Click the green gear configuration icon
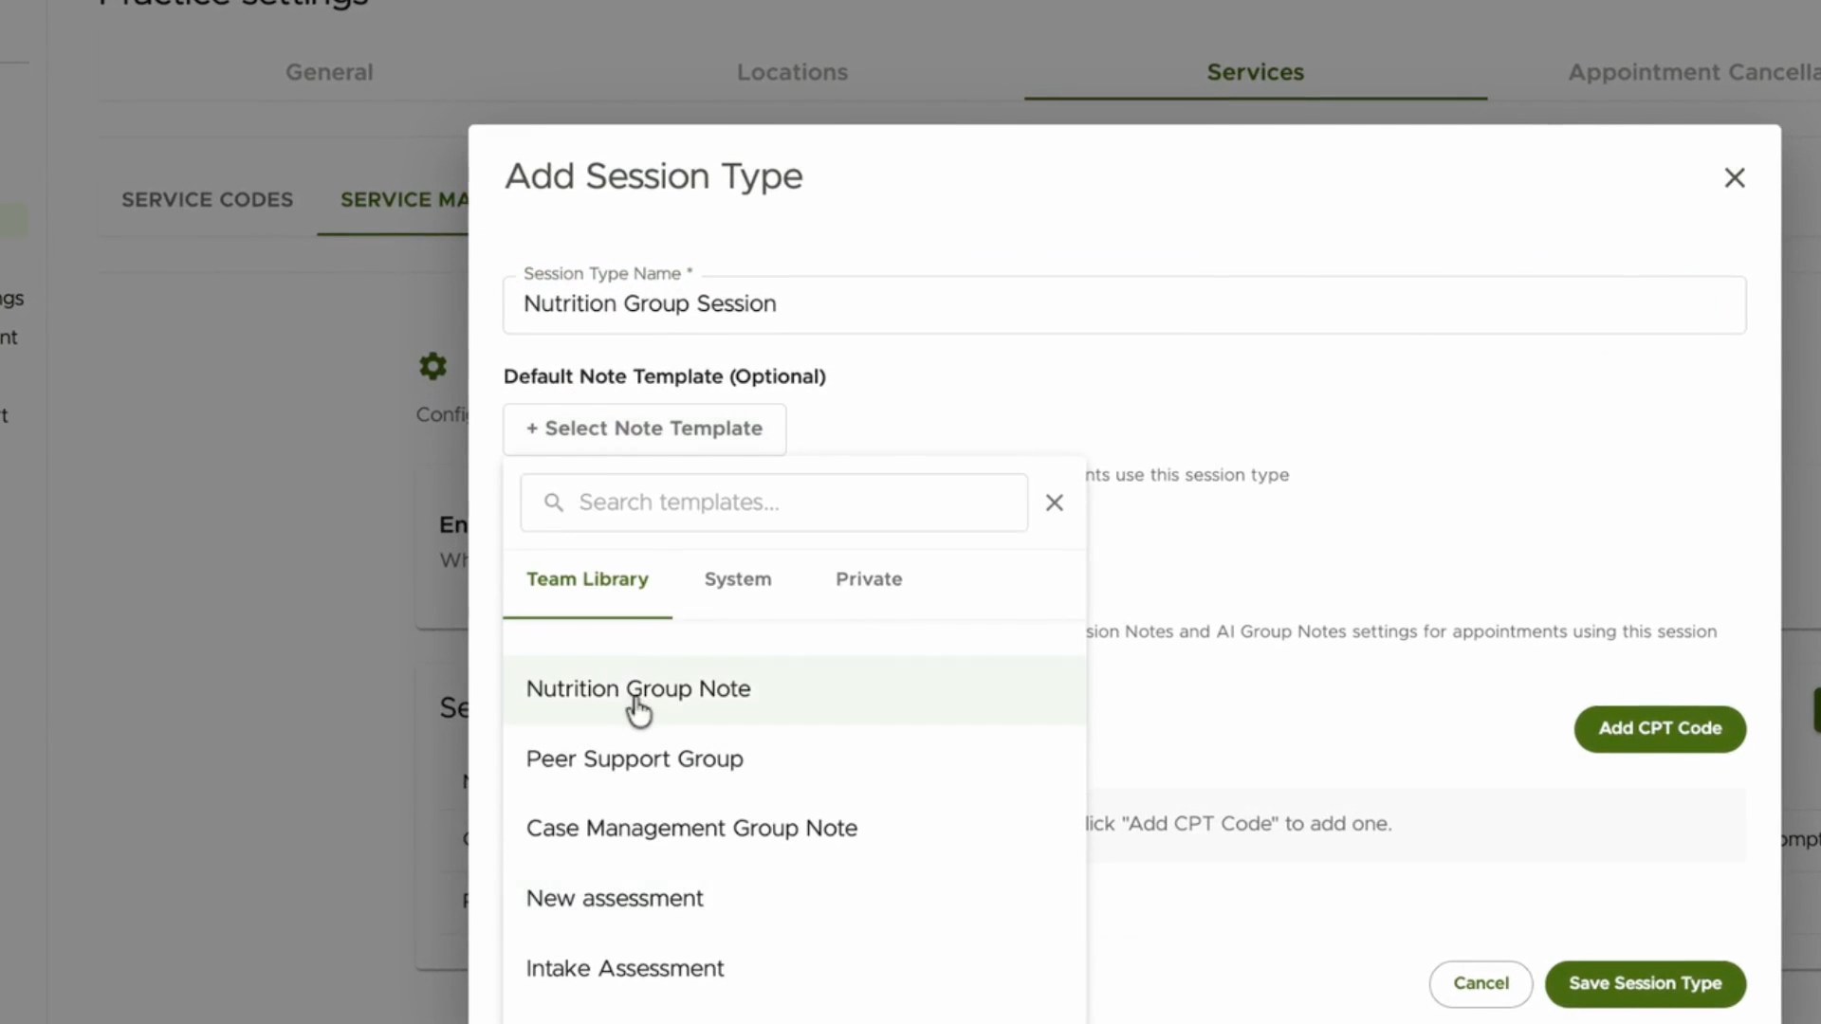This screenshot has width=1821, height=1024. coord(432,366)
